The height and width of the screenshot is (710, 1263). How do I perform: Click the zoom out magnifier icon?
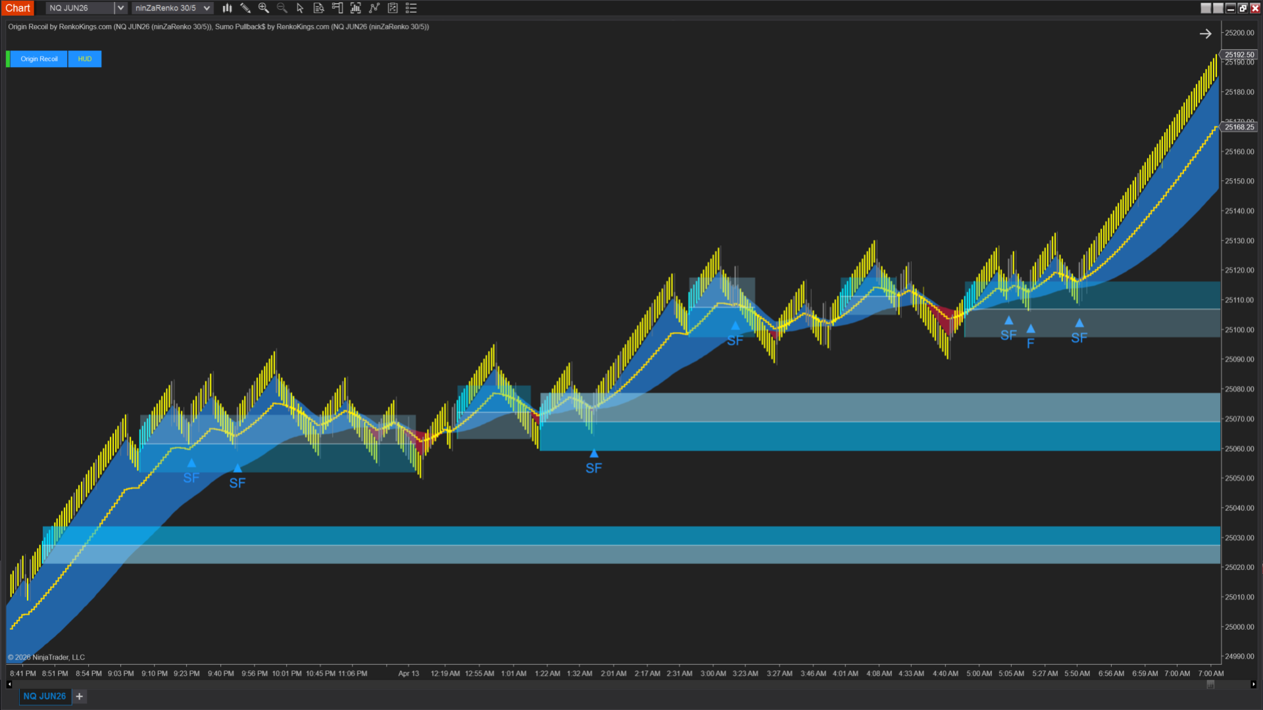pos(282,8)
